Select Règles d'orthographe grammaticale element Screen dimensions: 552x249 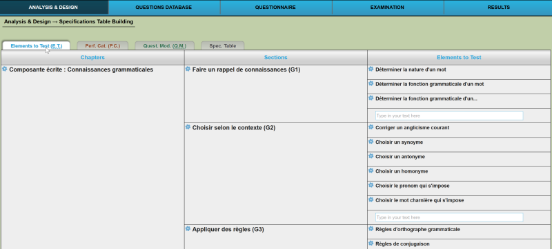417,229
